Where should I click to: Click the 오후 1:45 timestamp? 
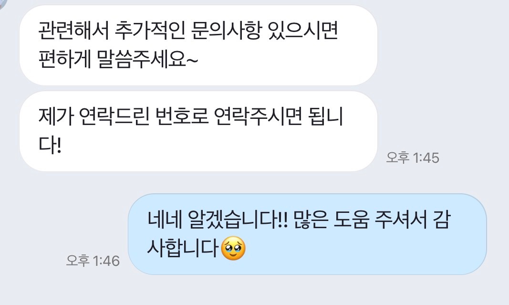pyautogui.click(x=413, y=158)
